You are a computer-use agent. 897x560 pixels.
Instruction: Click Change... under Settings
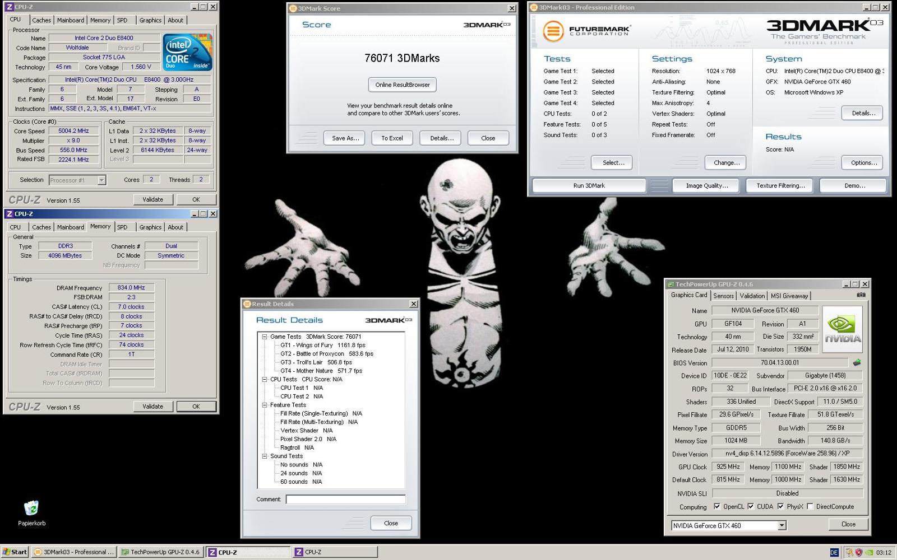click(x=726, y=163)
